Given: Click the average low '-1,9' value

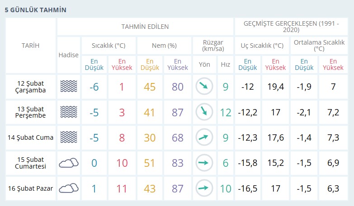Looking at the screenshot, I should click(304, 87).
